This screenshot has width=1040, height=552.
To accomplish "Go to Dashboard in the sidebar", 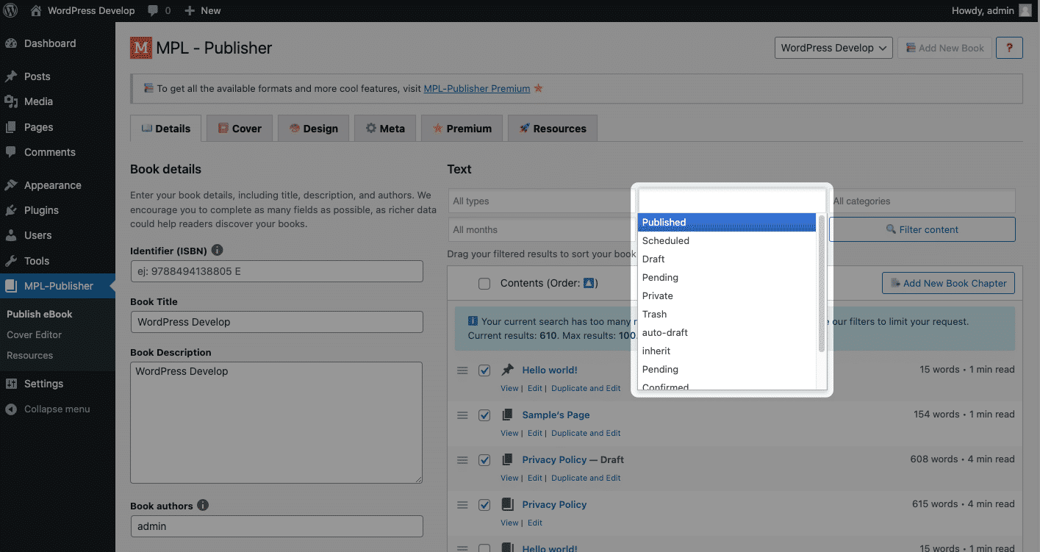I will coord(50,43).
